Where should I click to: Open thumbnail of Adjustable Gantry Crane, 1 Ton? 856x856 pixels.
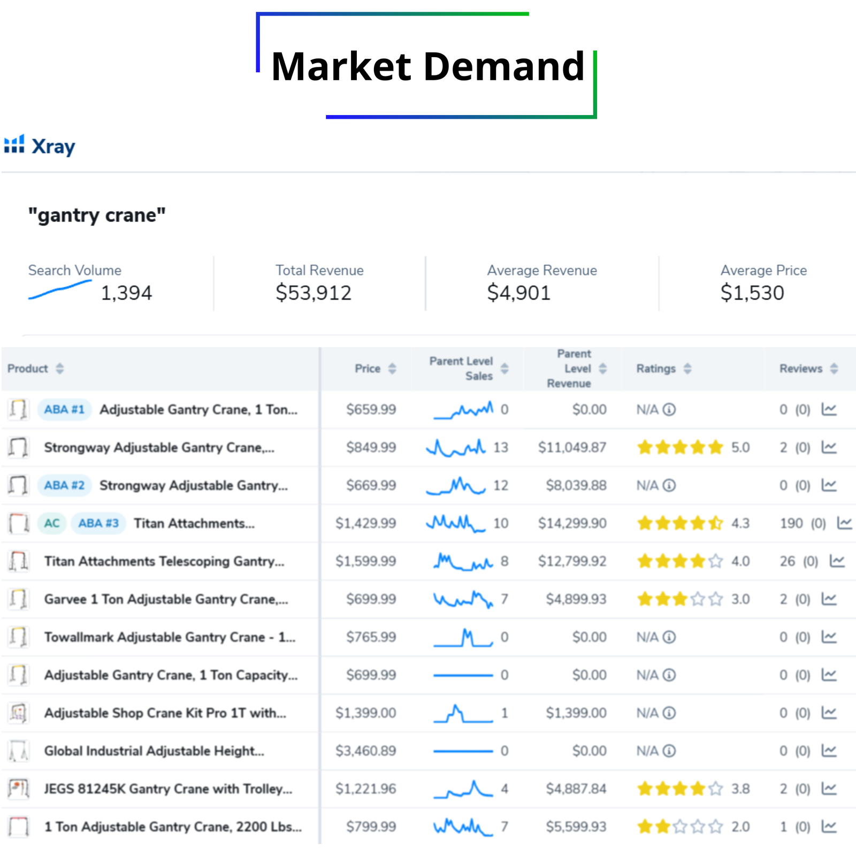[18, 409]
